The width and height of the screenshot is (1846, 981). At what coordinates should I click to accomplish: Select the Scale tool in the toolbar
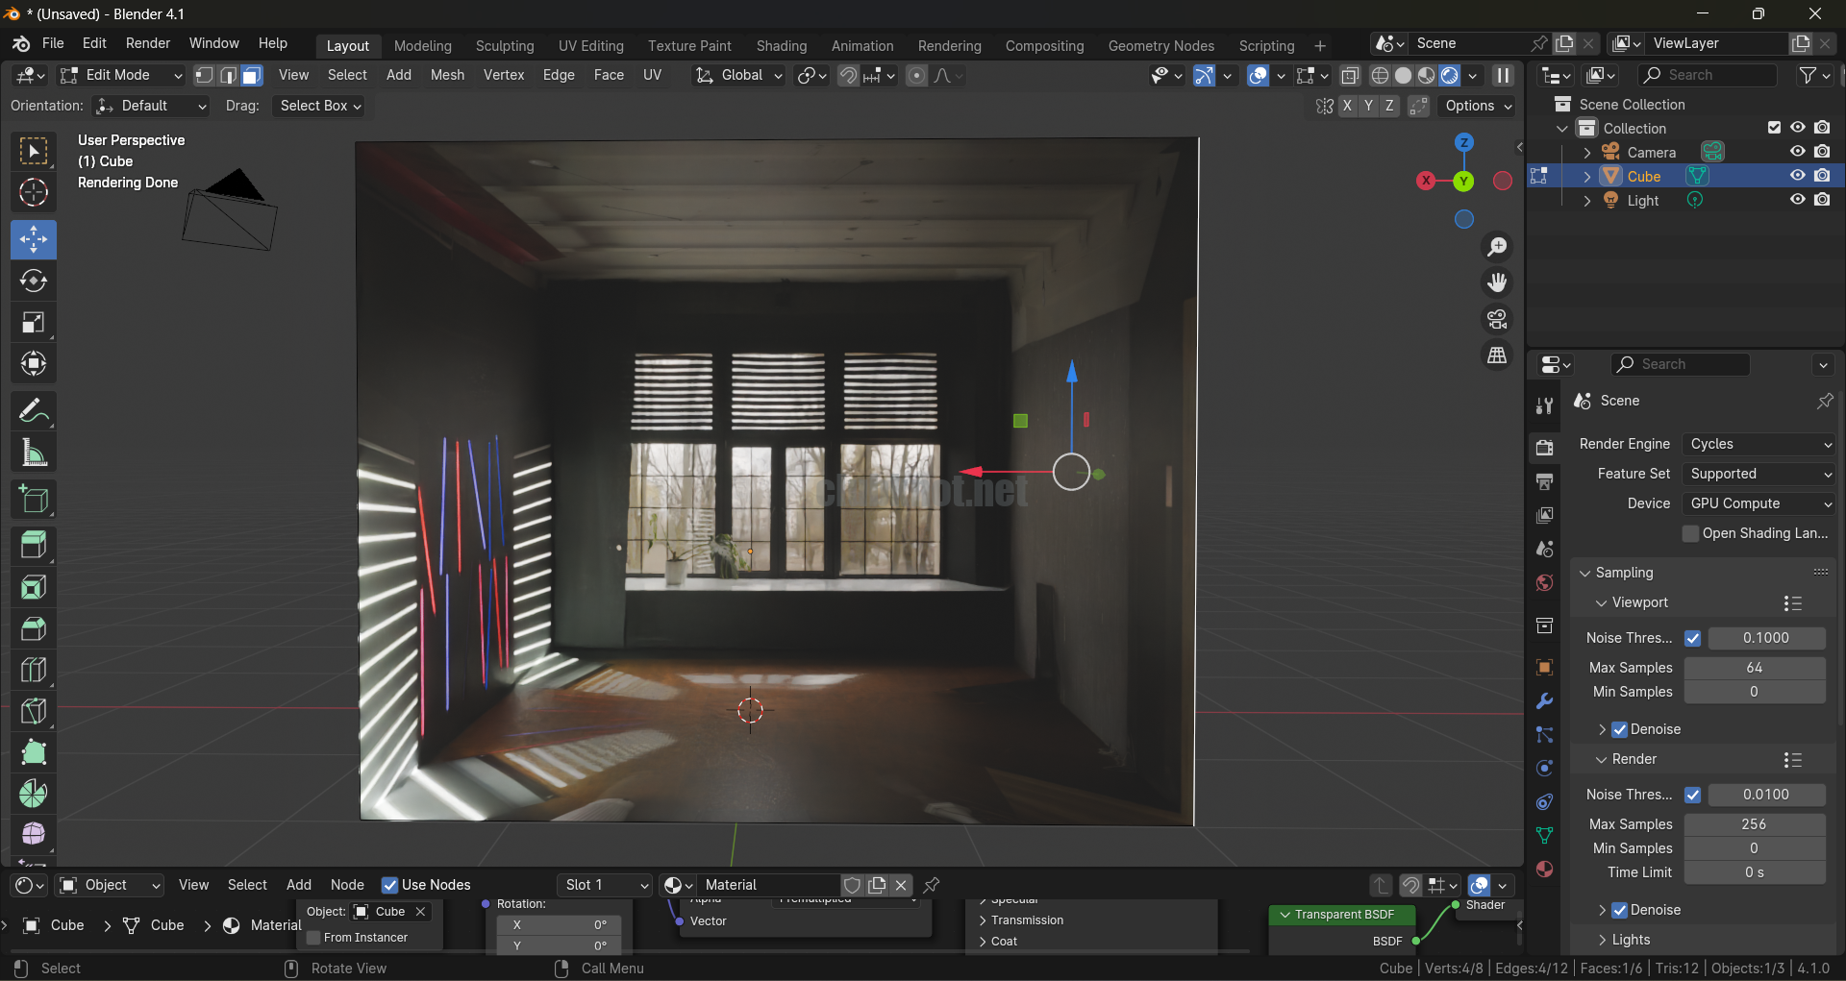coord(34,323)
